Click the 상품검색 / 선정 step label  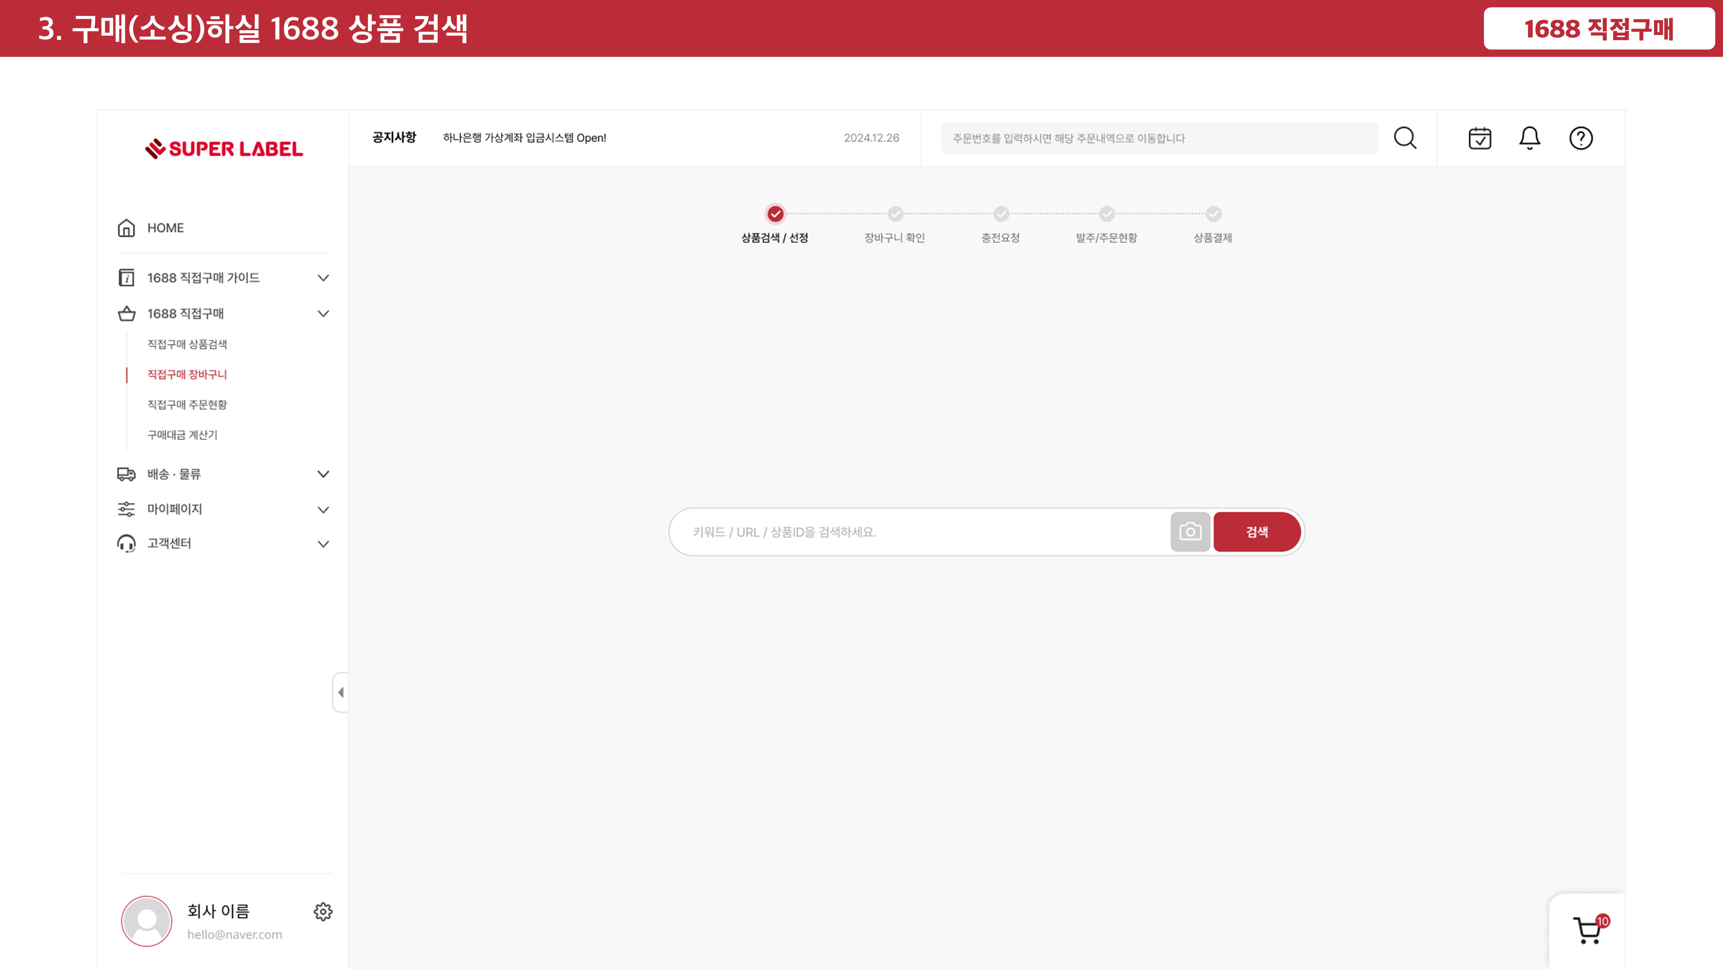tap(774, 238)
